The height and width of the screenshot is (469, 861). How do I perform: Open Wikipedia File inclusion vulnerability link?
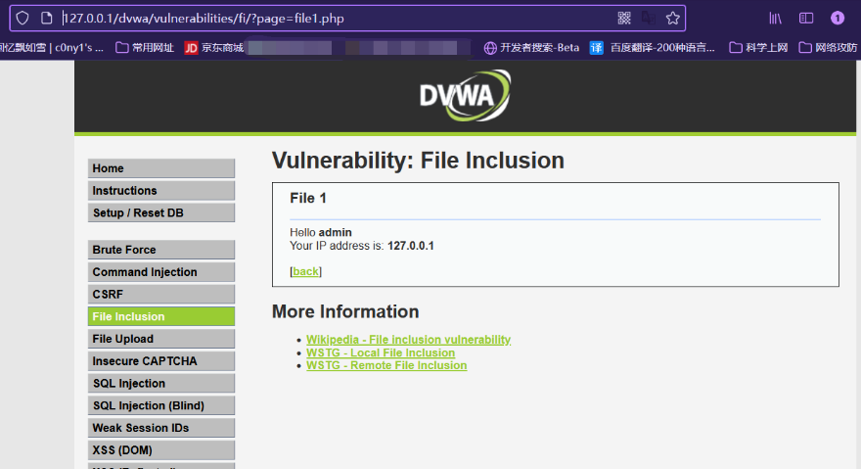click(409, 340)
